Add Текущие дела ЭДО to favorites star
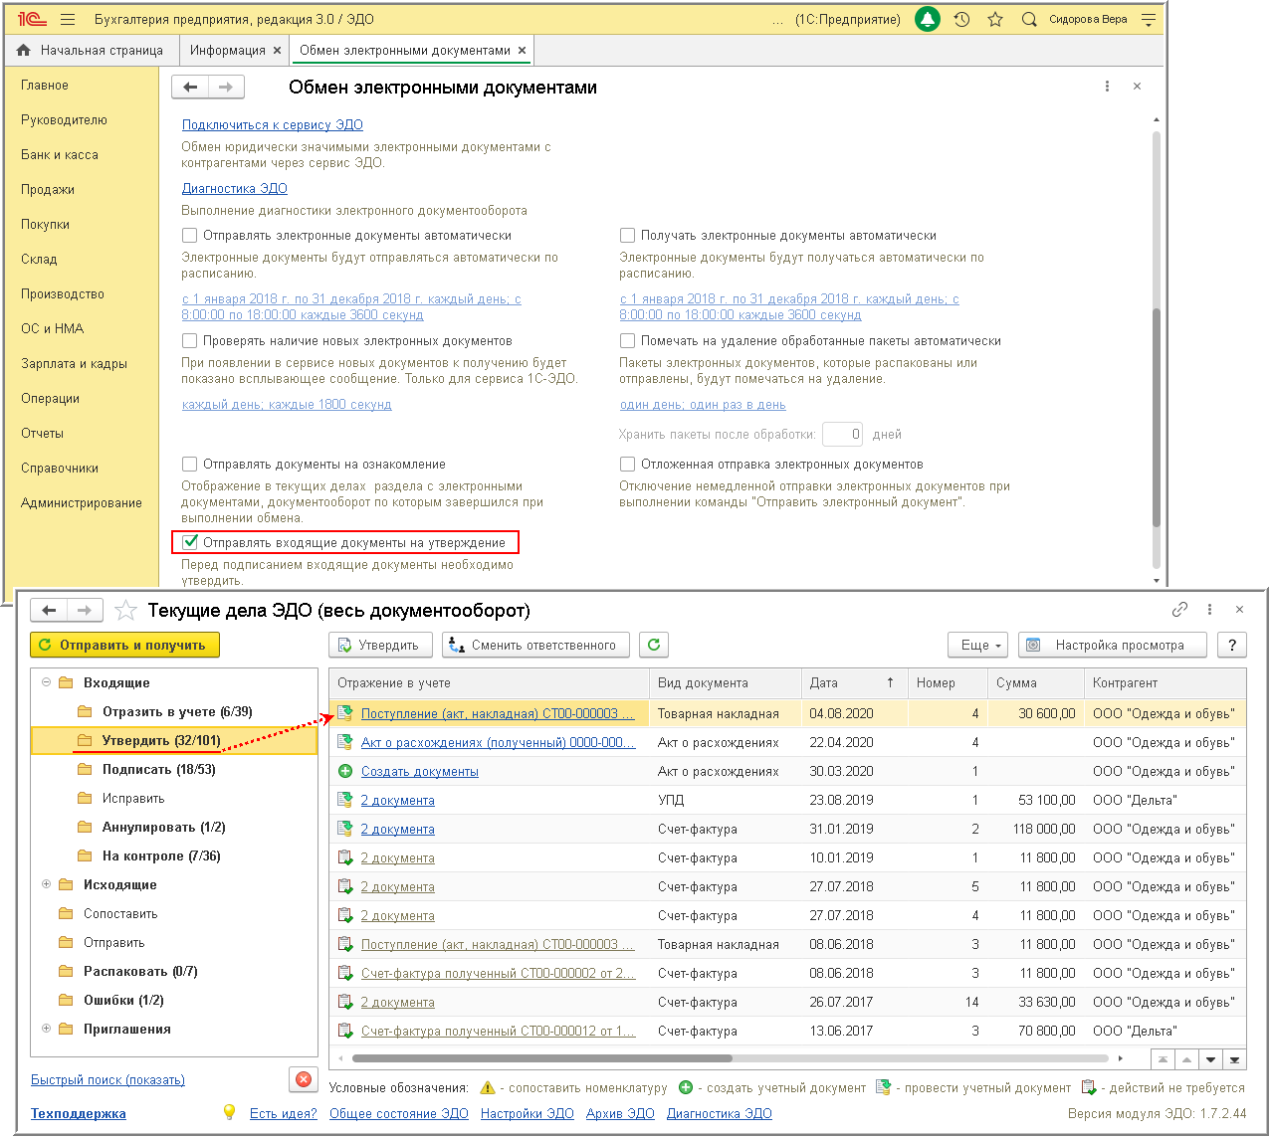 pyautogui.click(x=125, y=610)
